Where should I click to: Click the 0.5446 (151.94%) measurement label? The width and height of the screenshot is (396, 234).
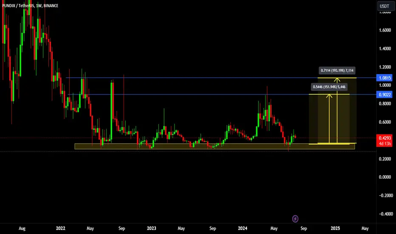[x=329, y=87]
